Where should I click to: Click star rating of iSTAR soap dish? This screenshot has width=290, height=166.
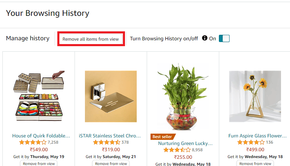pos(107,142)
